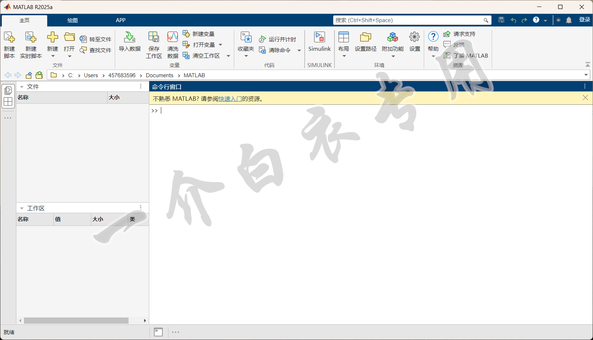Click 清除命令 (Clear Commands)
This screenshot has width=593, height=340.
pos(275,50)
